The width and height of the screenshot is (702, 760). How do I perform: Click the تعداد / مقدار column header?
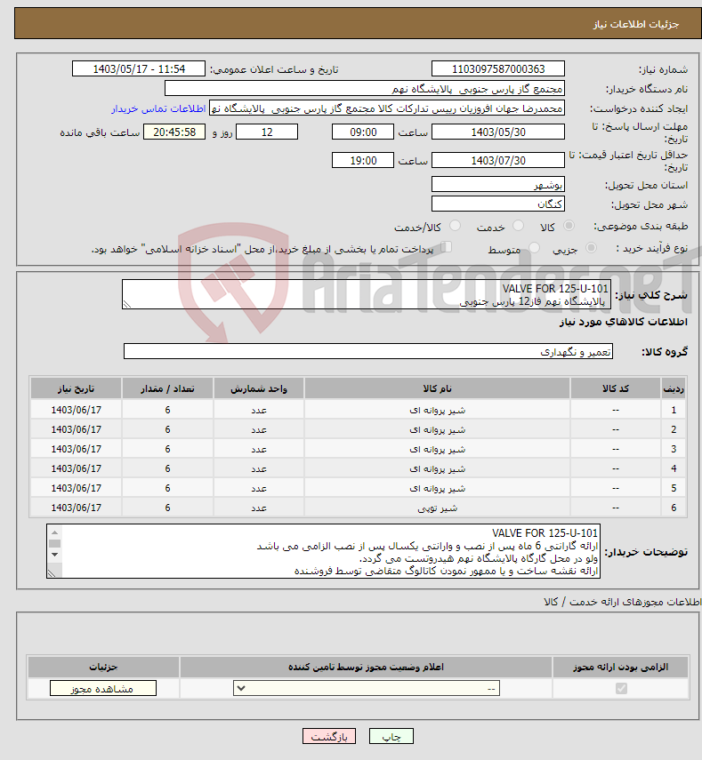(167, 388)
